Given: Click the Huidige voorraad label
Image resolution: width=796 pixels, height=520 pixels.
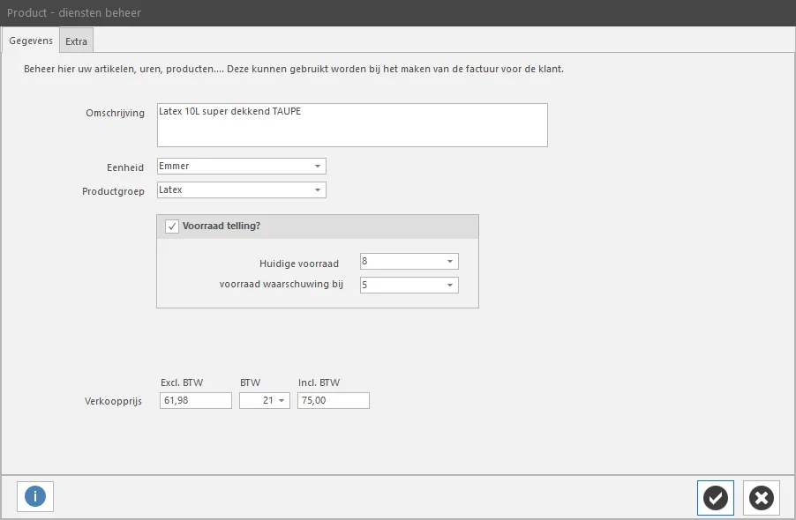Looking at the screenshot, I should click(299, 264).
